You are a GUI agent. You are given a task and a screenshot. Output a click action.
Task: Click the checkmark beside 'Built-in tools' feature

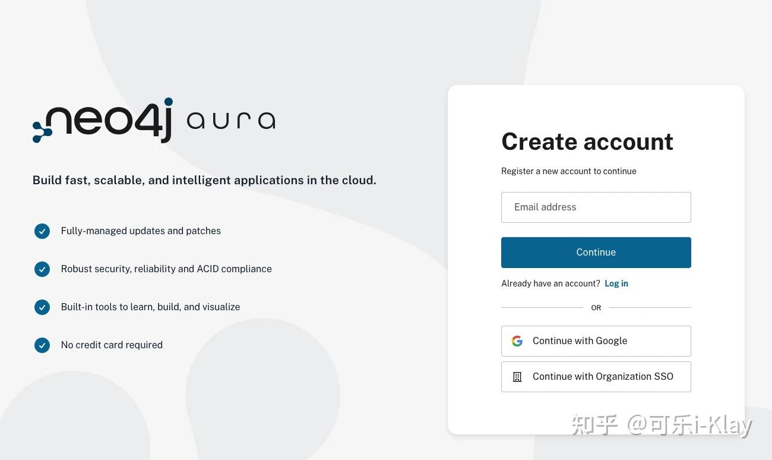[x=42, y=307]
